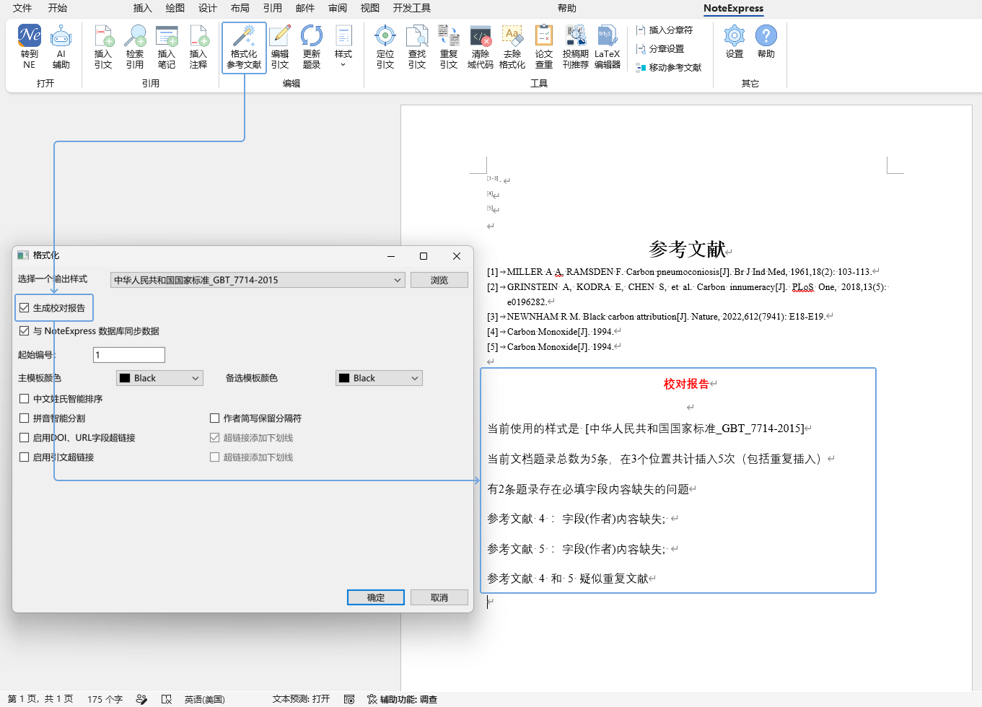This screenshot has width=982, height=707.
Task: Click the 更新题录 refresh icon
Action: tap(312, 47)
